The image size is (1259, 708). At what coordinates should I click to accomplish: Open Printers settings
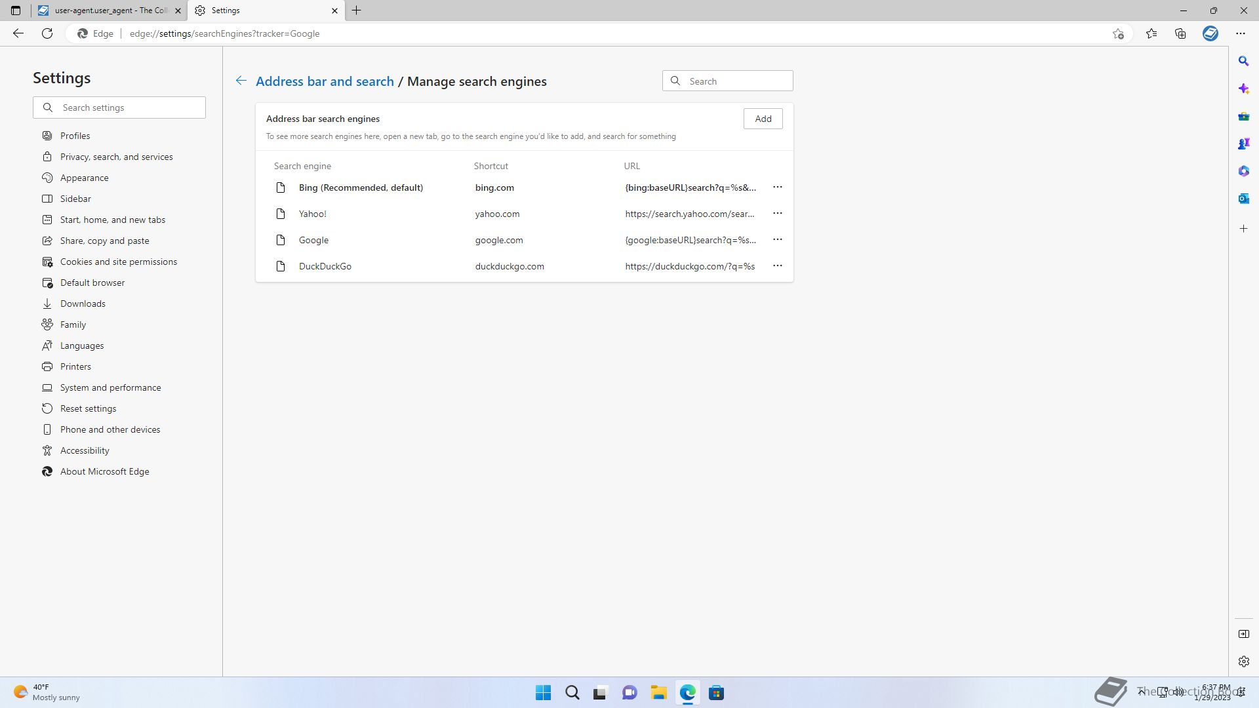point(75,366)
